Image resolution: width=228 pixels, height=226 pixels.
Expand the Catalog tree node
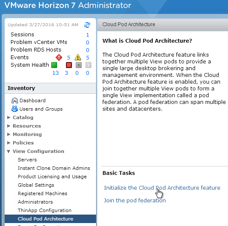9,117
